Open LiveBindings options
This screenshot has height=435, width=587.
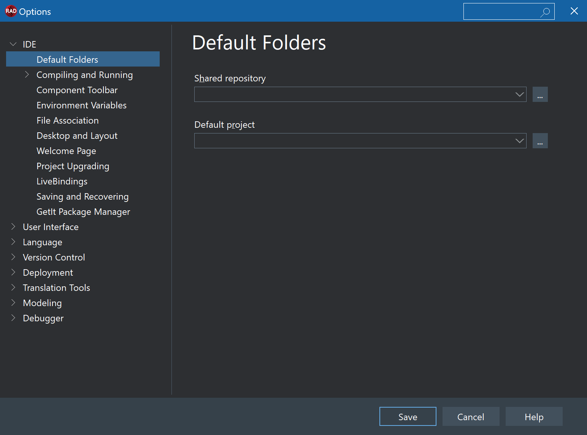click(x=62, y=181)
